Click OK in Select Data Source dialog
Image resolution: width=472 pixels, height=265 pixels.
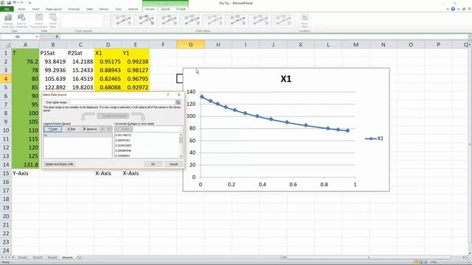coord(153,164)
